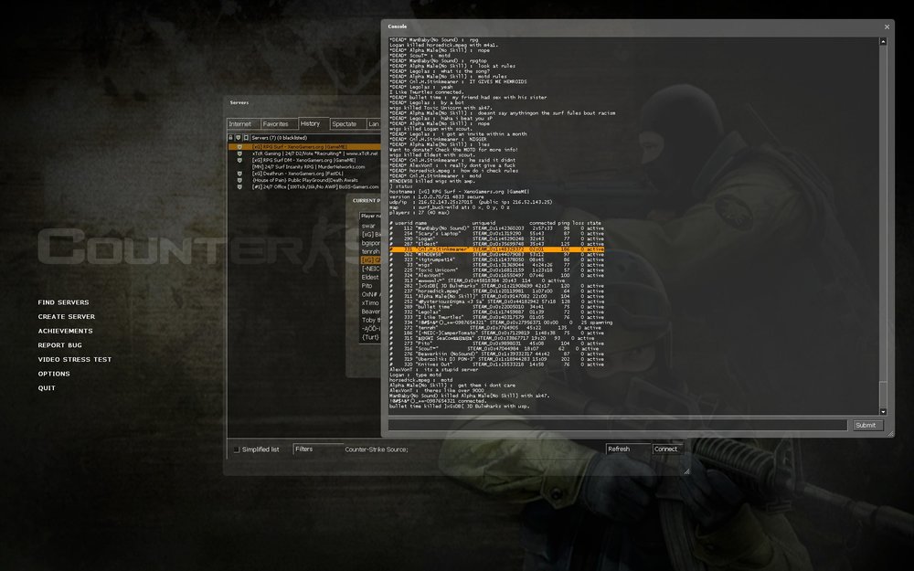Screen dimensions: 914x571
Task: Click shield icon beside Deathrun XenoGamers server
Action: click(x=239, y=174)
